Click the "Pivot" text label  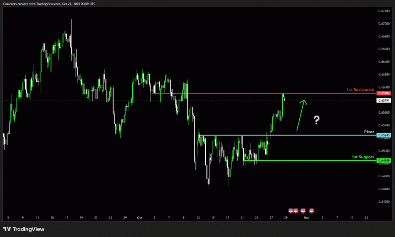click(x=369, y=132)
